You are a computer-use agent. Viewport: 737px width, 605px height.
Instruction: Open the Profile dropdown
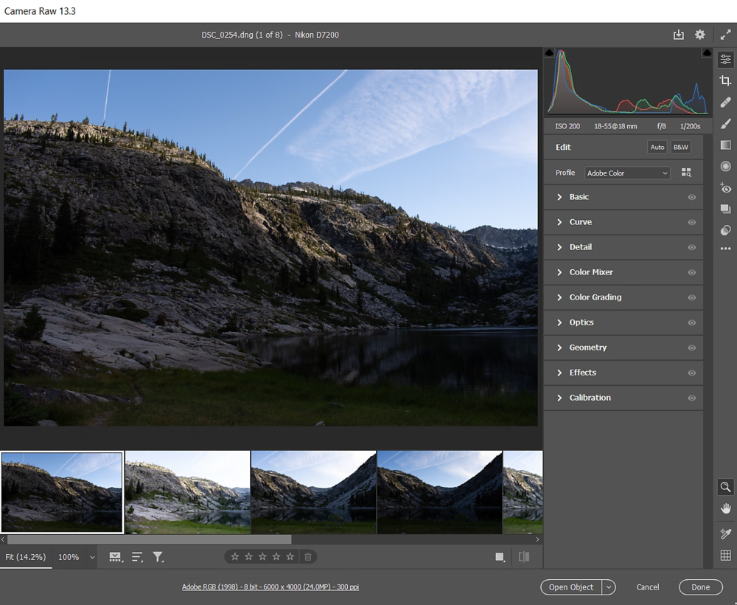coord(626,172)
